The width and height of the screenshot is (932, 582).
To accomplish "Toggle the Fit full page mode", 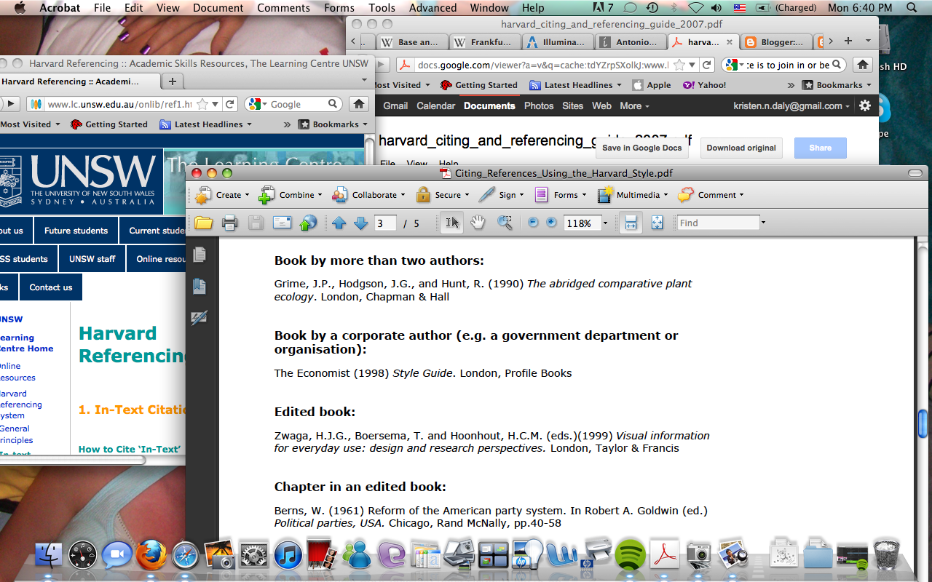I will click(x=657, y=223).
